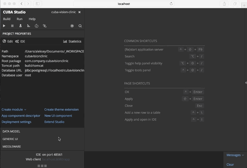247x168 pixels.
Task: Close the cuba-vision-clinic project
Action: click(x=80, y=12)
